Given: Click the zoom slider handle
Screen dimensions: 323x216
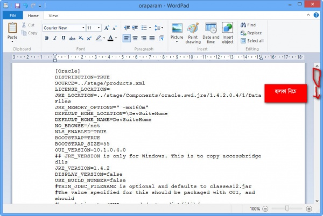Looking at the screenshot, I should [287, 208].
